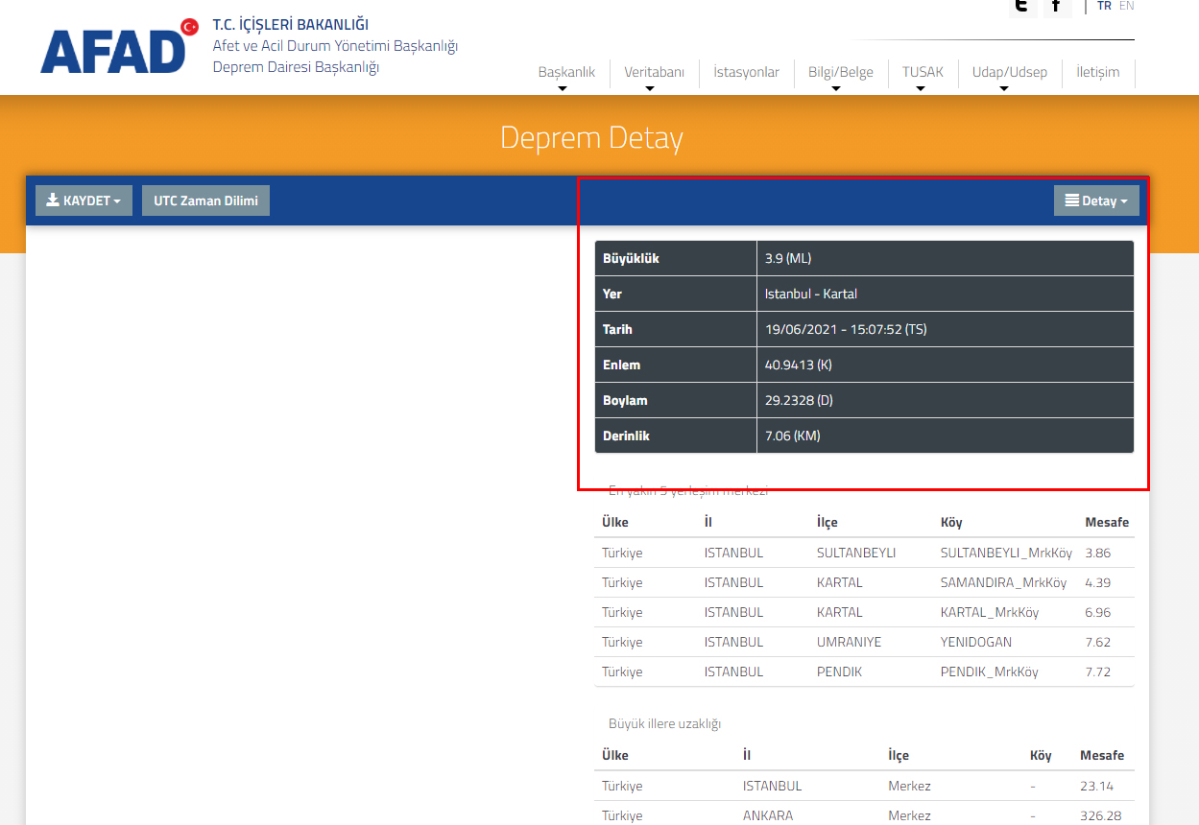Expand arrow under Veritabanı
The image size is (1199, 825).
point(650,89)
